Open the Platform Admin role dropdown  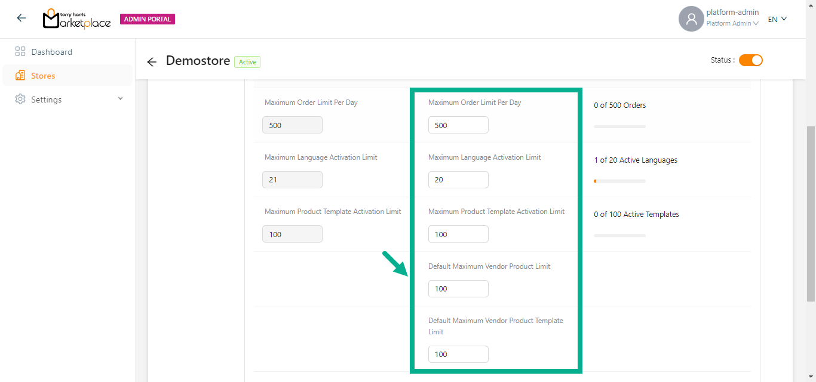(x=732, y=24)
